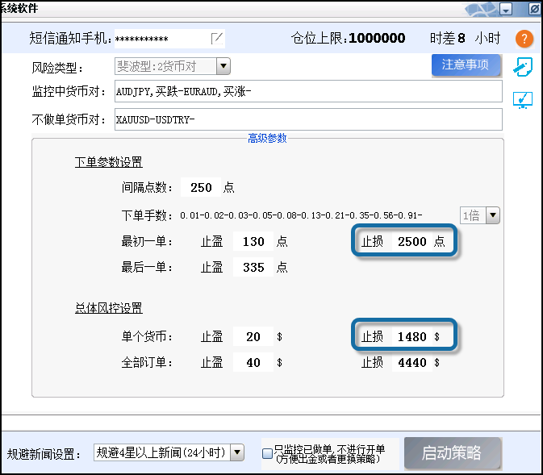Click the 全部订单 止损 field showing 4440
Screen dimensions: 543x475
[411, 363]
